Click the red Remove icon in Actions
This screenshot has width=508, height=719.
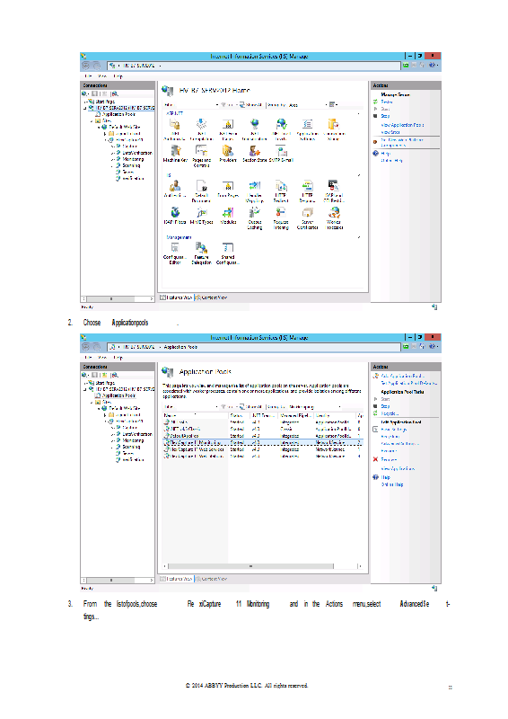376,459
